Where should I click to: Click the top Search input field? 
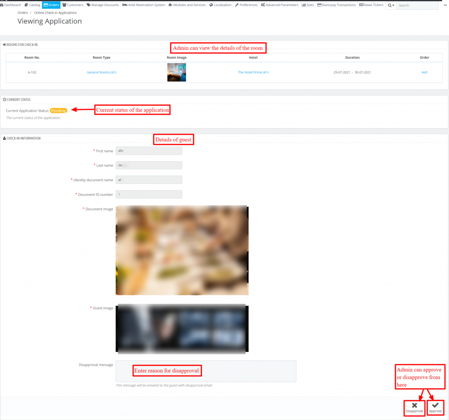point(417,5)
